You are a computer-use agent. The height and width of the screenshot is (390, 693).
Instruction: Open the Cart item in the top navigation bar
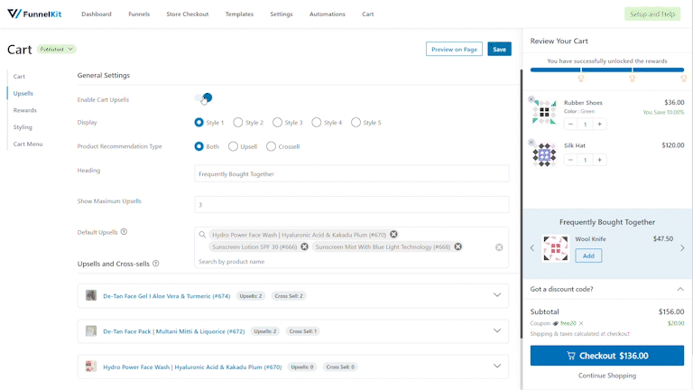368,14
